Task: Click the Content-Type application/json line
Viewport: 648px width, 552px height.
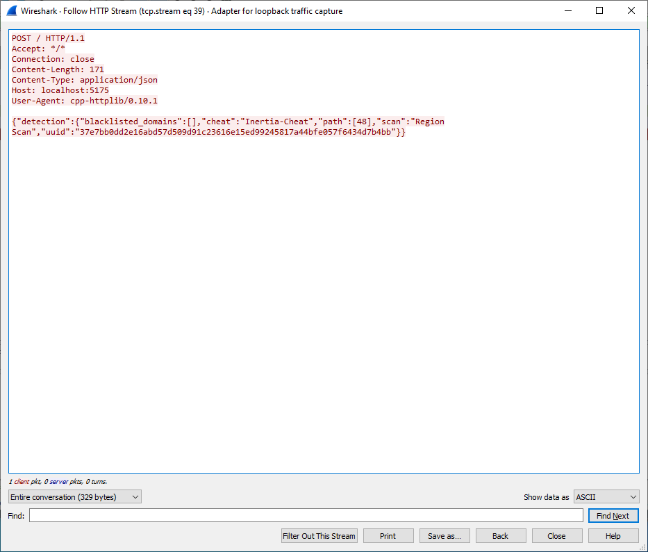Action: click(84, 80)
